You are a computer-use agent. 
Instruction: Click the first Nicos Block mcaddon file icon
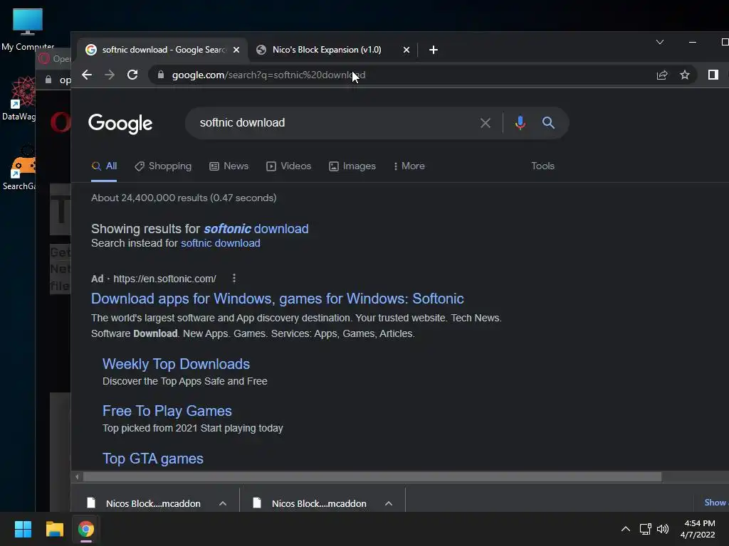click(92, 503)
